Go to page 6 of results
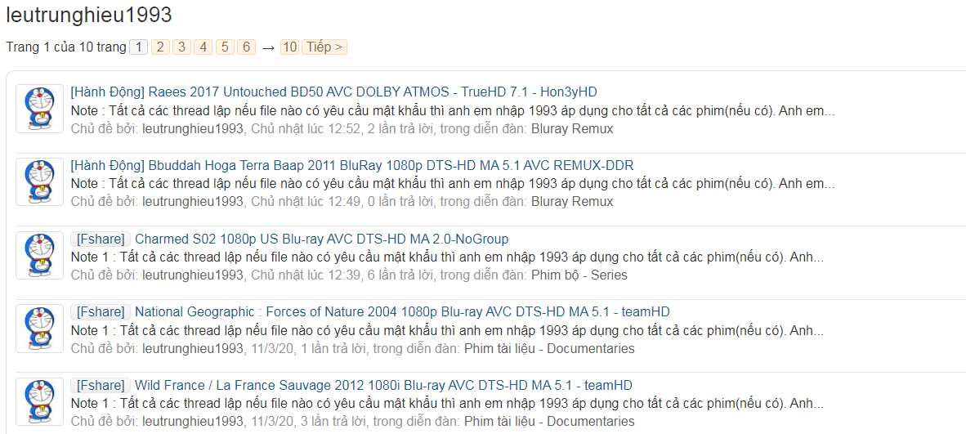Image resolution: width=966 pixels, height=434 pixels. click(247, 47)
